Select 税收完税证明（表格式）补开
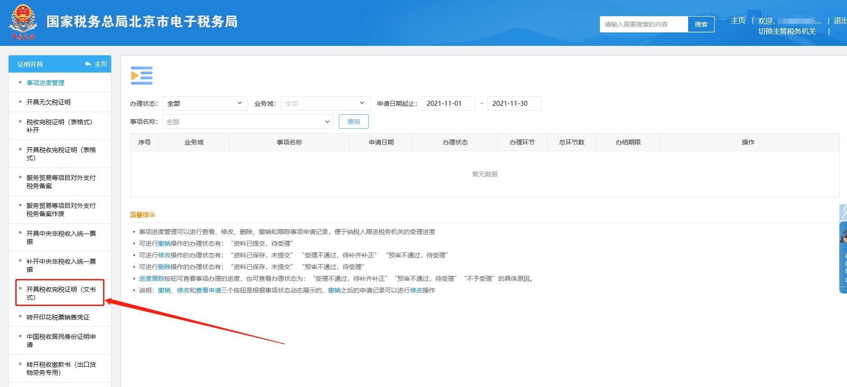Viewport: 847px width, 387px height. [x=59, y=126]
